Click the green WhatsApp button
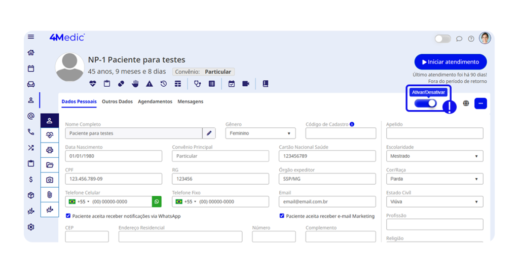 pyautogui.click(x=157, y=201)
